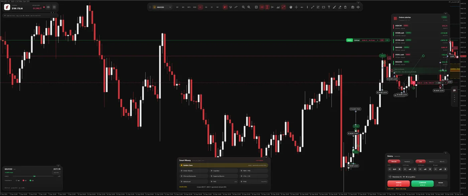Select the hand pan tool
The width and height of the screenshot is (468, 196).
(291, 7)
